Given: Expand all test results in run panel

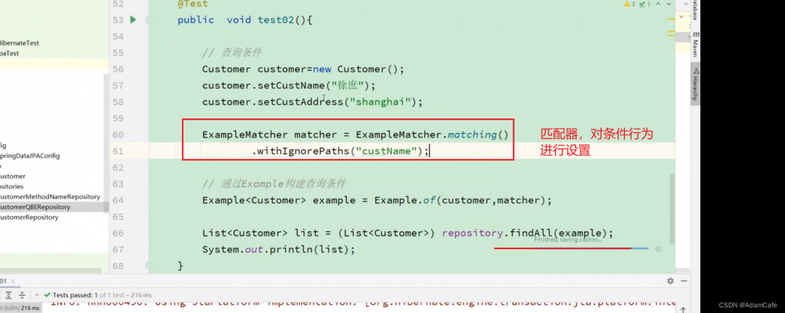Looking at the screenshot, I should pyautogui.click(x=9, y=295).
